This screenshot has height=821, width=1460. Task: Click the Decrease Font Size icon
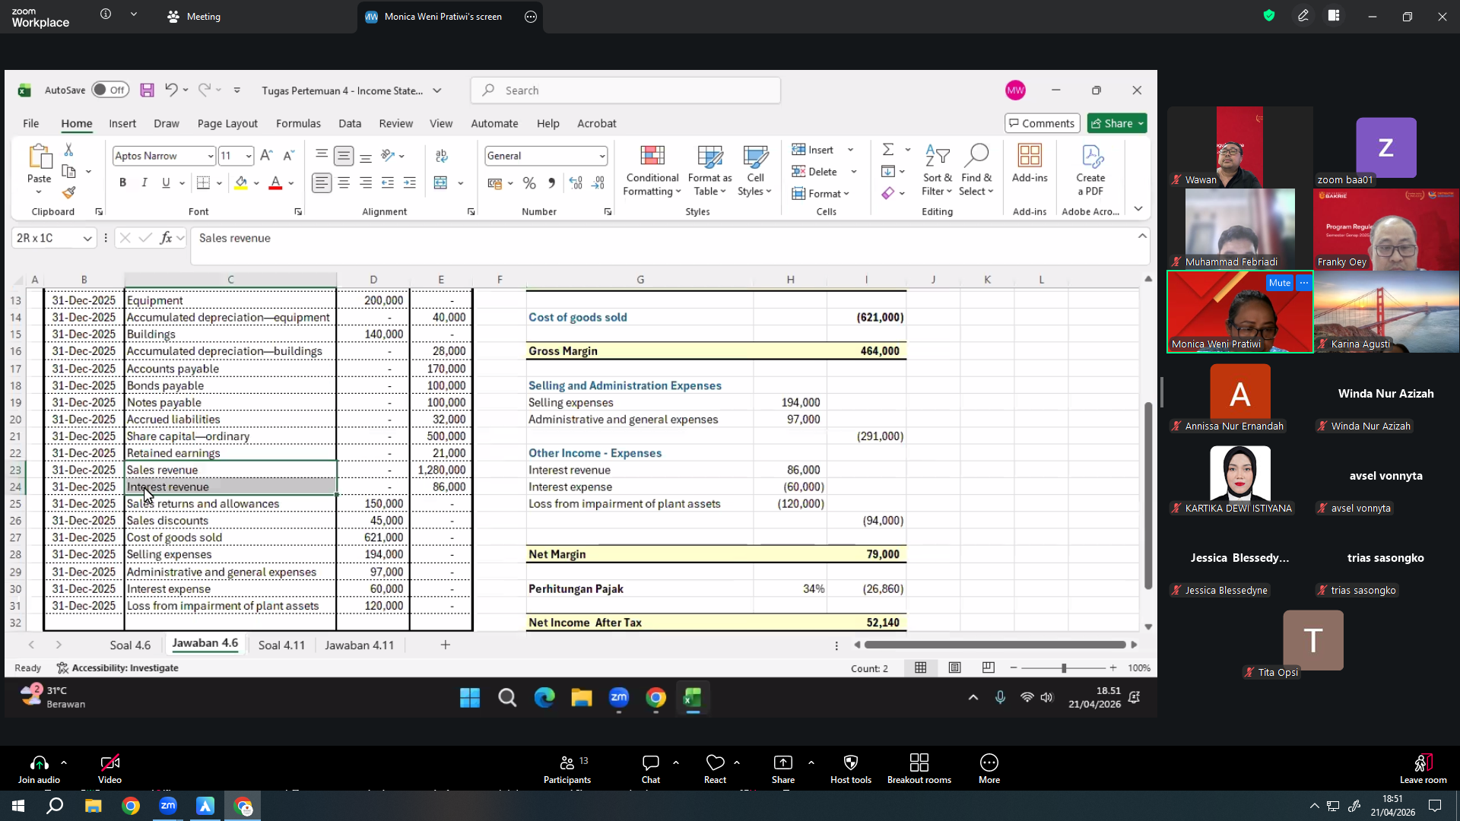click(x=288, y=155)
